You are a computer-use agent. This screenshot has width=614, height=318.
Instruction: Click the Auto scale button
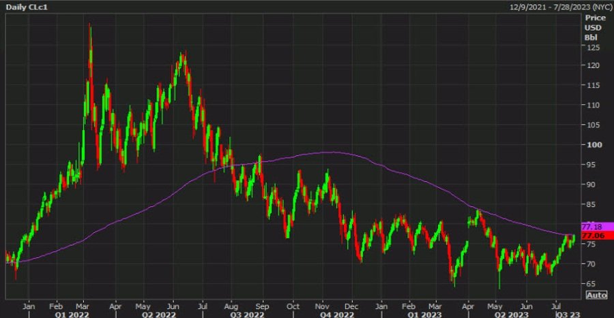click(596, 295)
